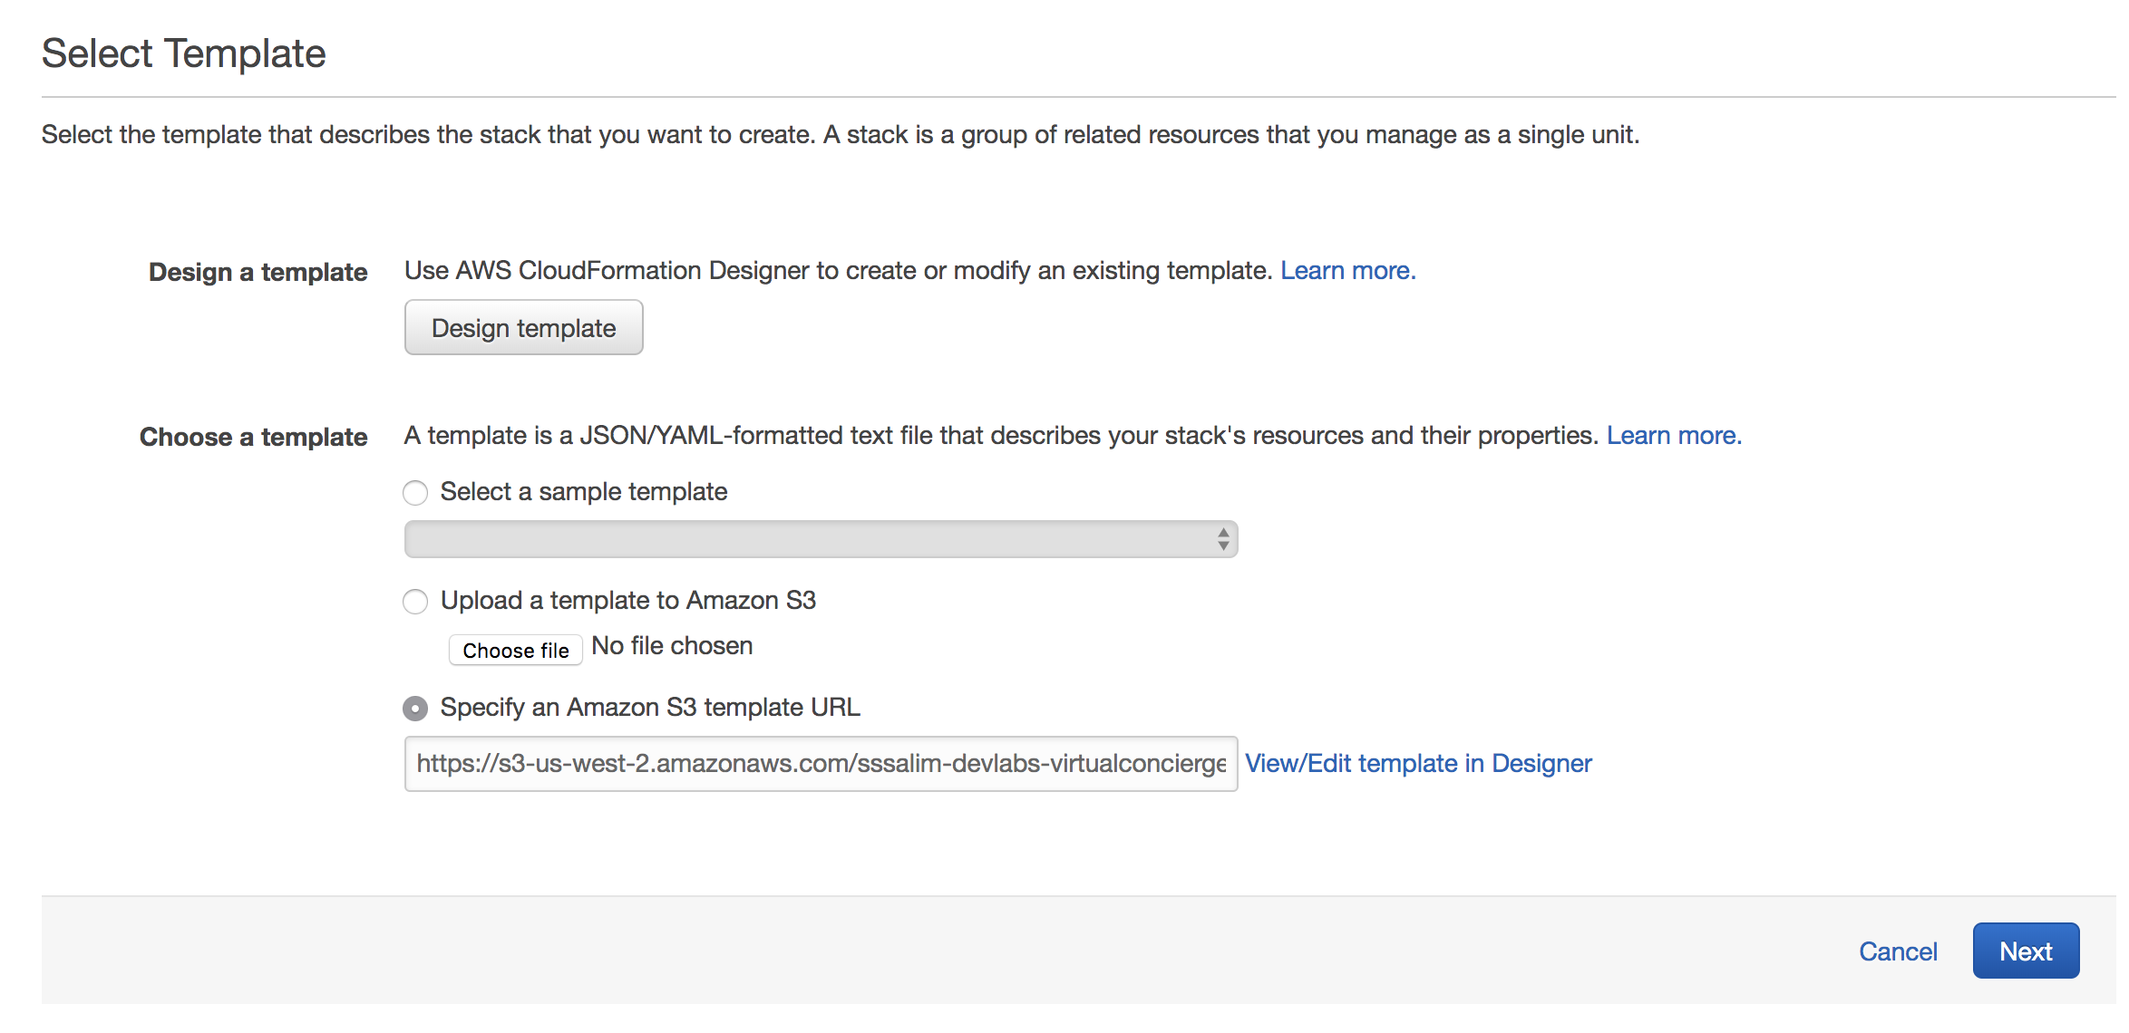Click the 'Design a template' section label
Screen dimensions: 2129x1033
click(258, 272)
